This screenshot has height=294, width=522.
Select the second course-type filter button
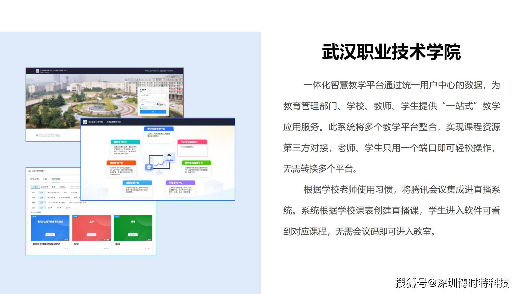[x=44, y=187]
